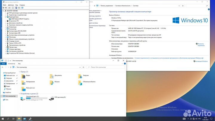
Task: Collapse the DESKTOP-ISBOBBI root node
Action: pyautogui.click(x=3, y=11)
